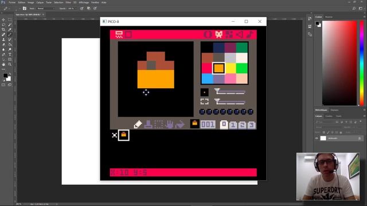Select the Pen tool in Photoshop
367x206 pixels.
(3, 54)
